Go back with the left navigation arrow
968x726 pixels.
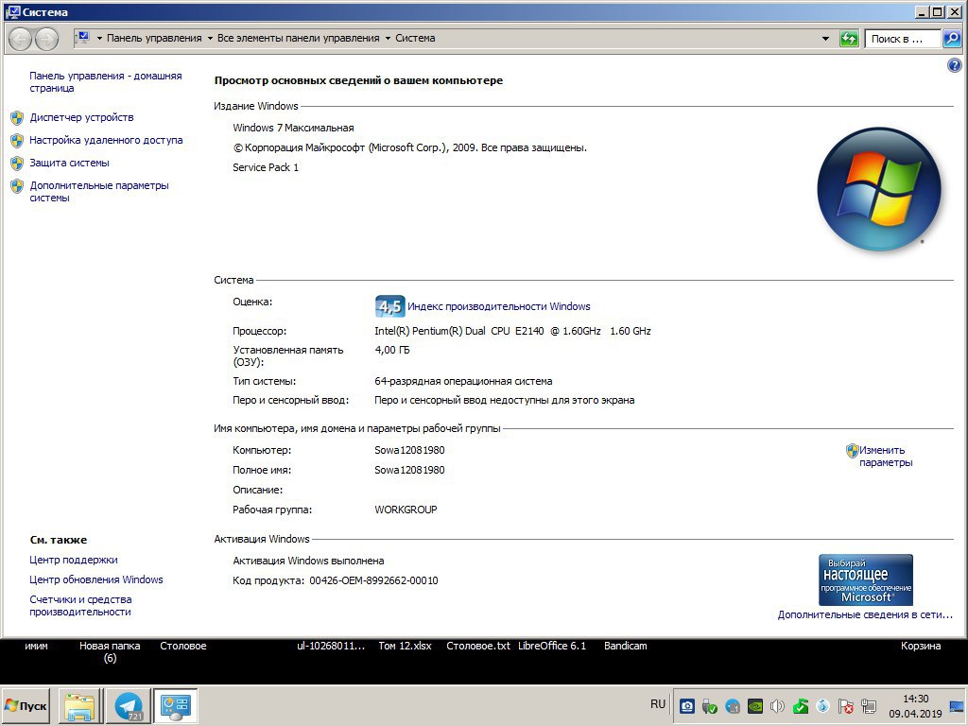coord(20,39)
